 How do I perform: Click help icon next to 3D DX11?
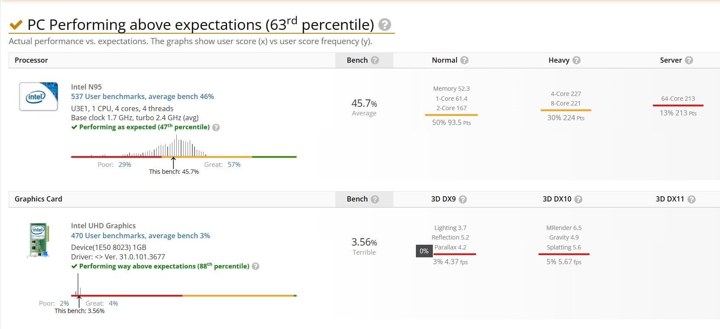691,199
